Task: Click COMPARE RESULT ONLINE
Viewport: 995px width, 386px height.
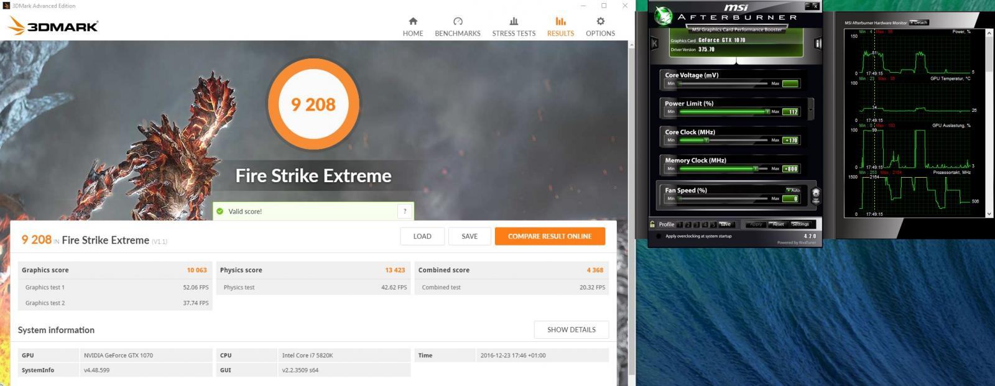Action: pos(550,236)
